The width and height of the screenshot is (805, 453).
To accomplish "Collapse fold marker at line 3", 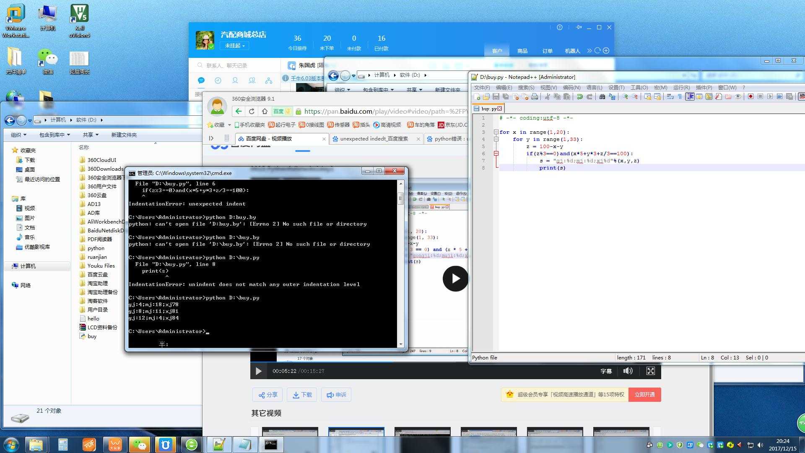I will [x=496, y=132].
